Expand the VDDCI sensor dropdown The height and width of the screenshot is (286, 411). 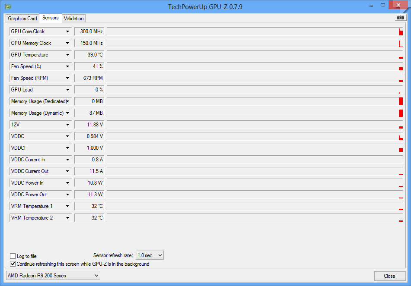41,148
